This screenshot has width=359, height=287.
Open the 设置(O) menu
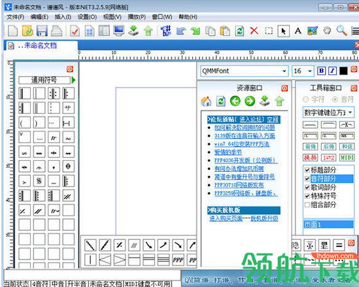coord(87,17)
